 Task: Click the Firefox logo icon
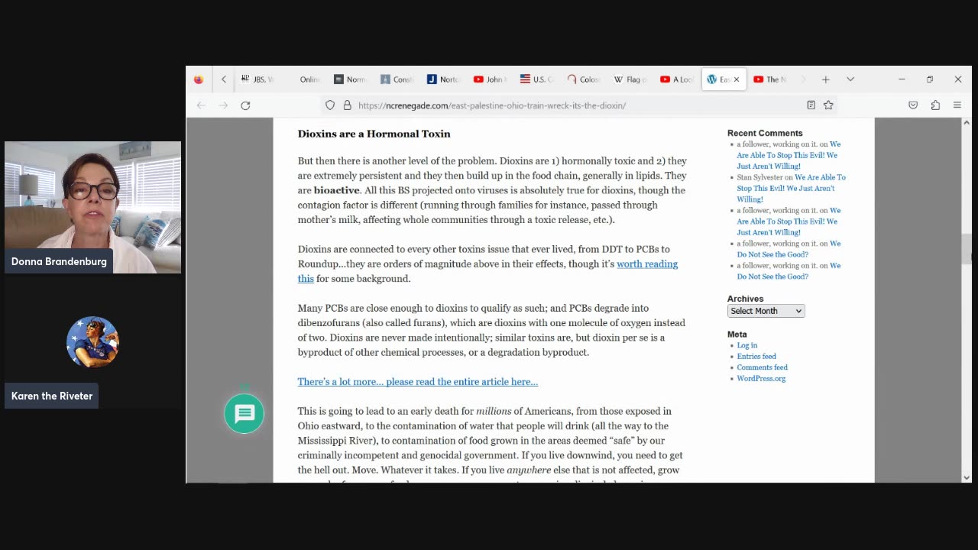click(x=199, y=79)
